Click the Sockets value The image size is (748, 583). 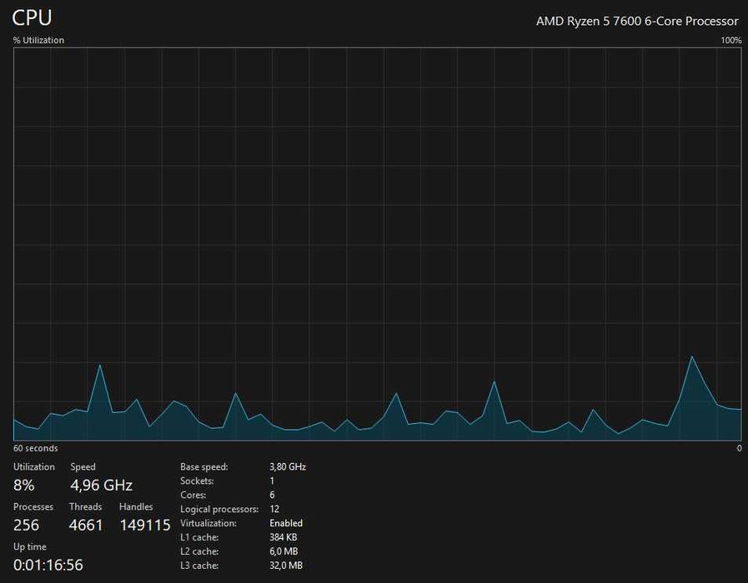[x=272, y=481]
